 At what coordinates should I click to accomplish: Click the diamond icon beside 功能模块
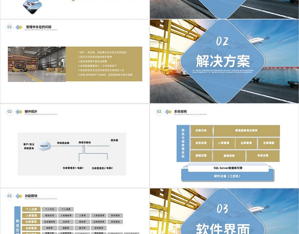click(x=19, y=196)
